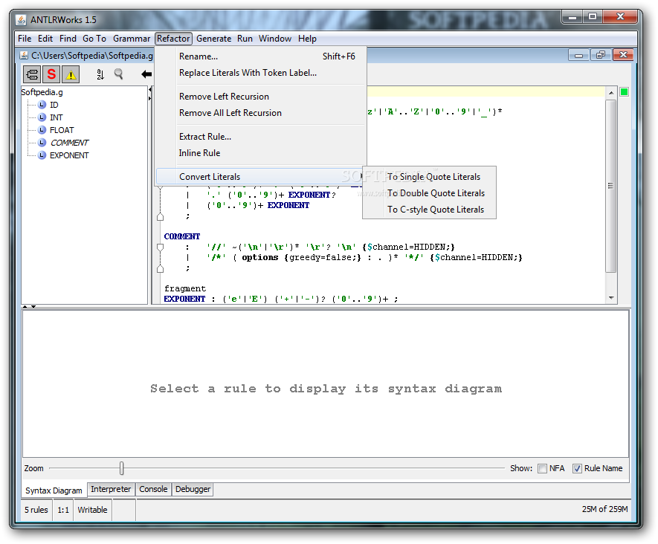Click the Convert Literals fold marker in gutter
This screenshot has width=658, height=544.
pyautogui.click(x=160, y=189)
